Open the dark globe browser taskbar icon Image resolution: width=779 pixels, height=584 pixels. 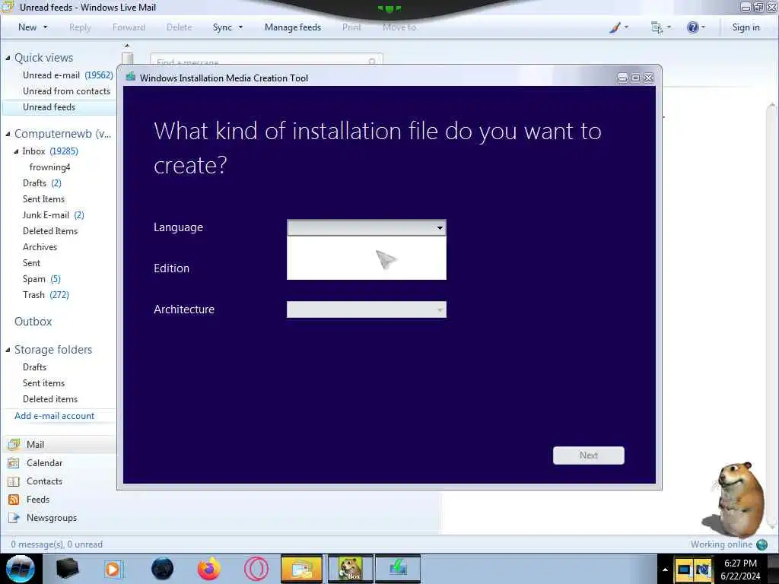[162, 569]
